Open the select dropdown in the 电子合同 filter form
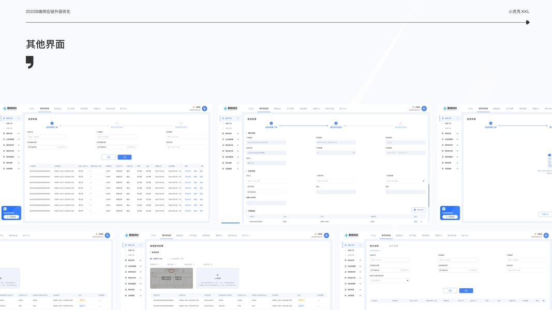Screen dimensions: 552x310 (390, 281)
